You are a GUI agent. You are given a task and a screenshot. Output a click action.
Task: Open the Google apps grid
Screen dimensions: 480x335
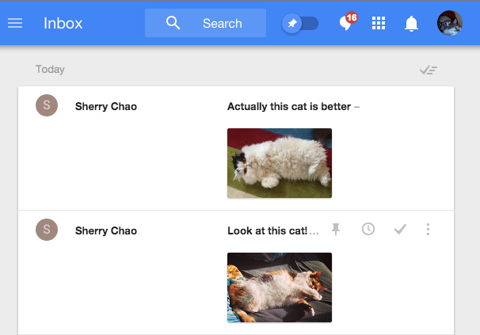click(379, 23)
